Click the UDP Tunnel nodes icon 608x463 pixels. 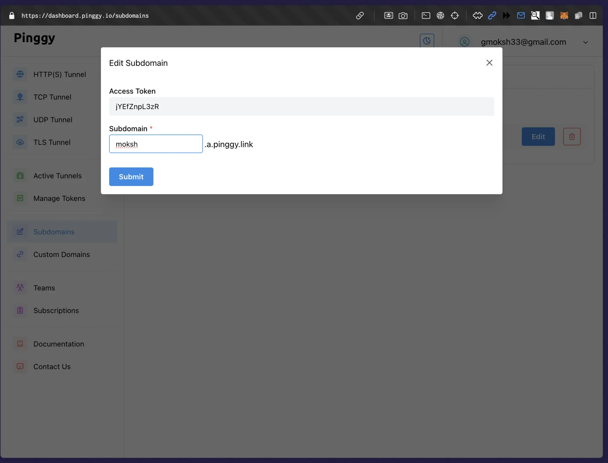pos(20,119)
